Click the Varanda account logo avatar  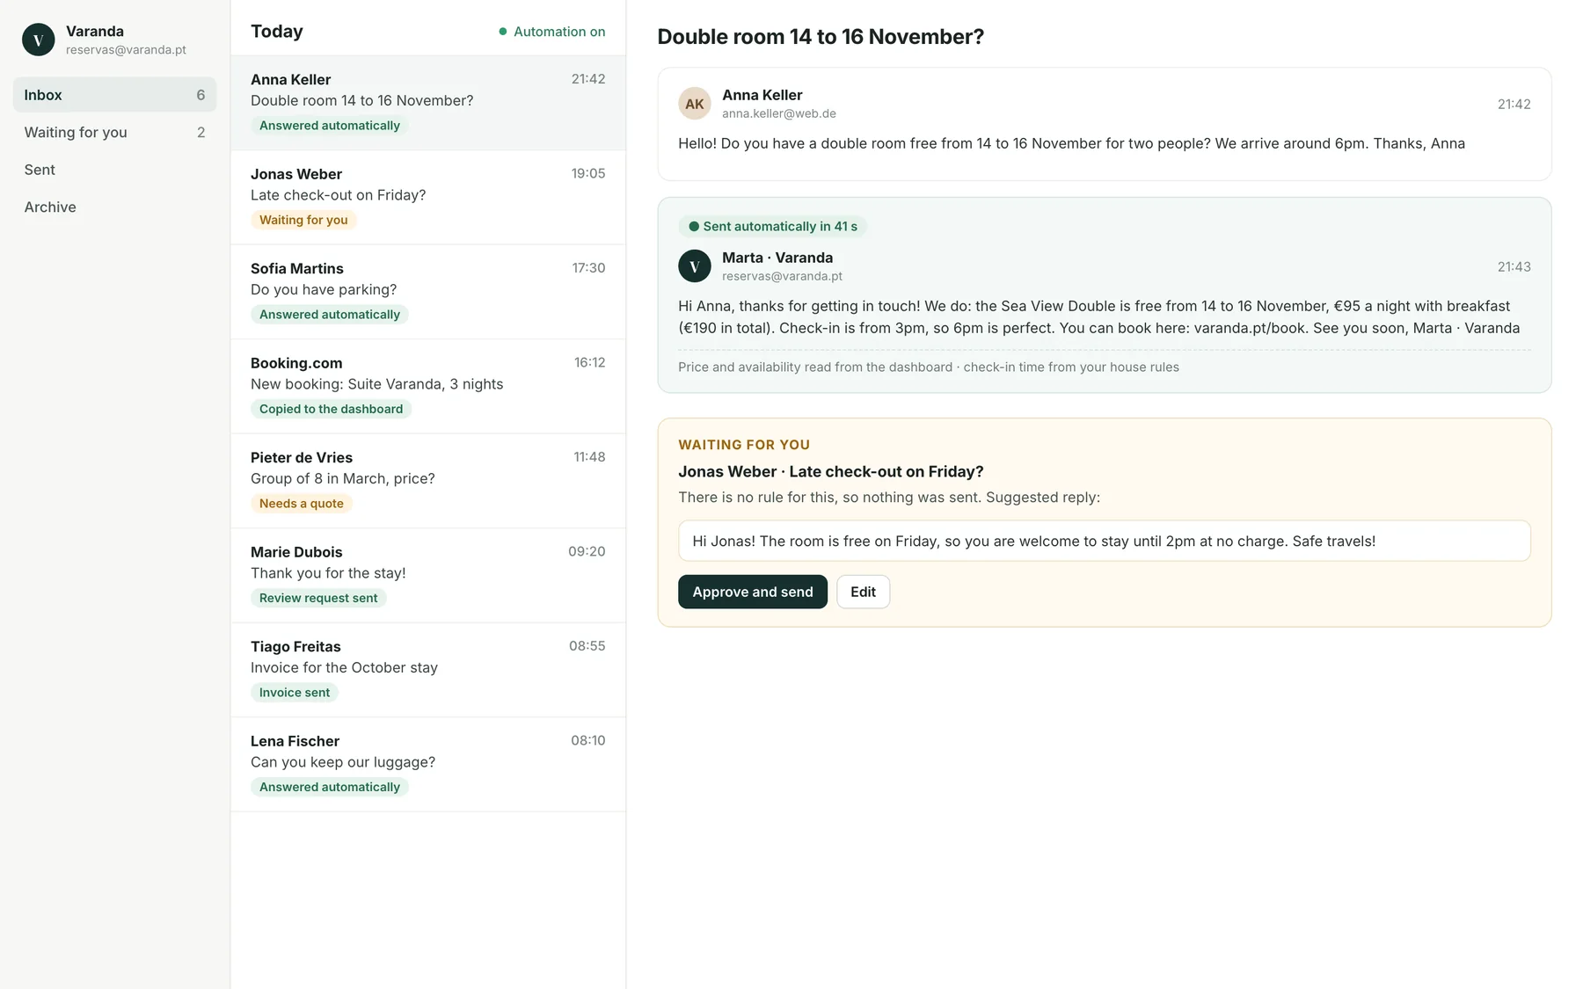(39, 40)
